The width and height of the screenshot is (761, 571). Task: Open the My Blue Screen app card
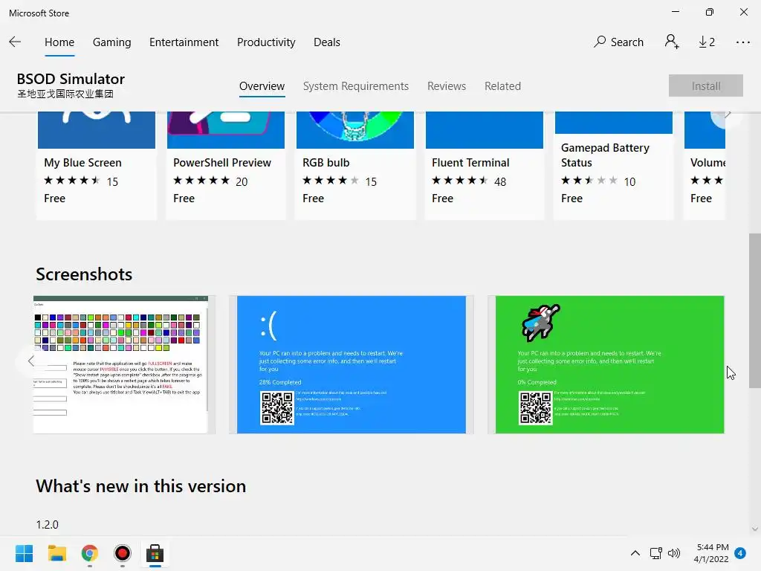[97, 165]
